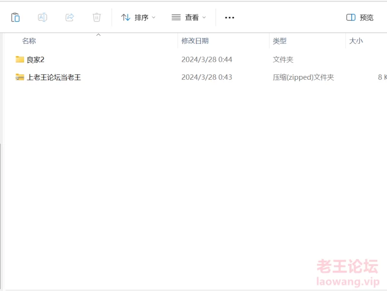Select the 良家2 folder name

(36, 59)
